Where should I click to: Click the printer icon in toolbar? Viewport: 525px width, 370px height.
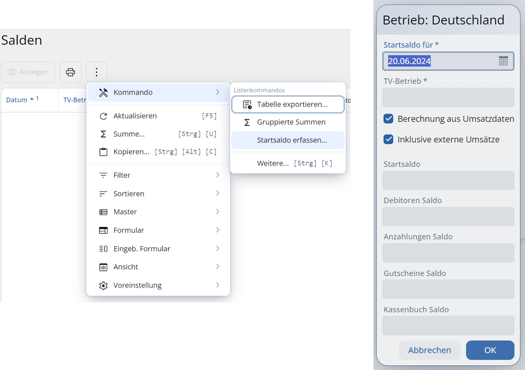[71, 72]
